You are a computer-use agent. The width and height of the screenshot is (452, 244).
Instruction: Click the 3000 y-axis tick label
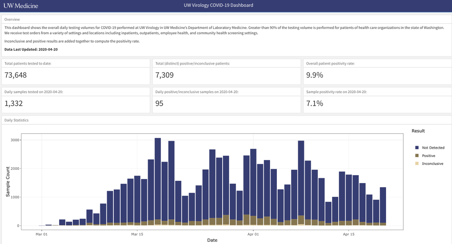(x=14, y=140)
